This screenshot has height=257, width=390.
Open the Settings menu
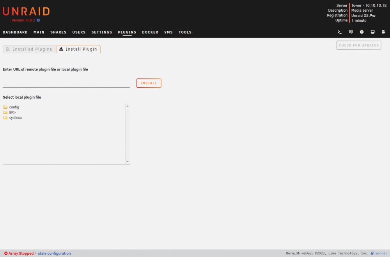click(x=102, y=32)
